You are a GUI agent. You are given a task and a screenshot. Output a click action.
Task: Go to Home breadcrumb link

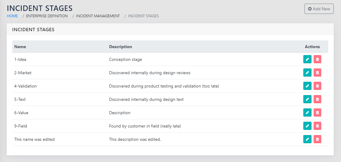pyautogui.click(x=12, y=16)
